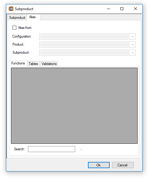Click the 'Alias from' label text
The image size is (148, 178).
click(25, 28)
